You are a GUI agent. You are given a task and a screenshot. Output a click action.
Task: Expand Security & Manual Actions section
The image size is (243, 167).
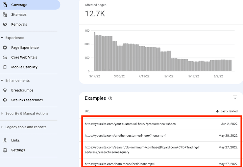[2, 113]
